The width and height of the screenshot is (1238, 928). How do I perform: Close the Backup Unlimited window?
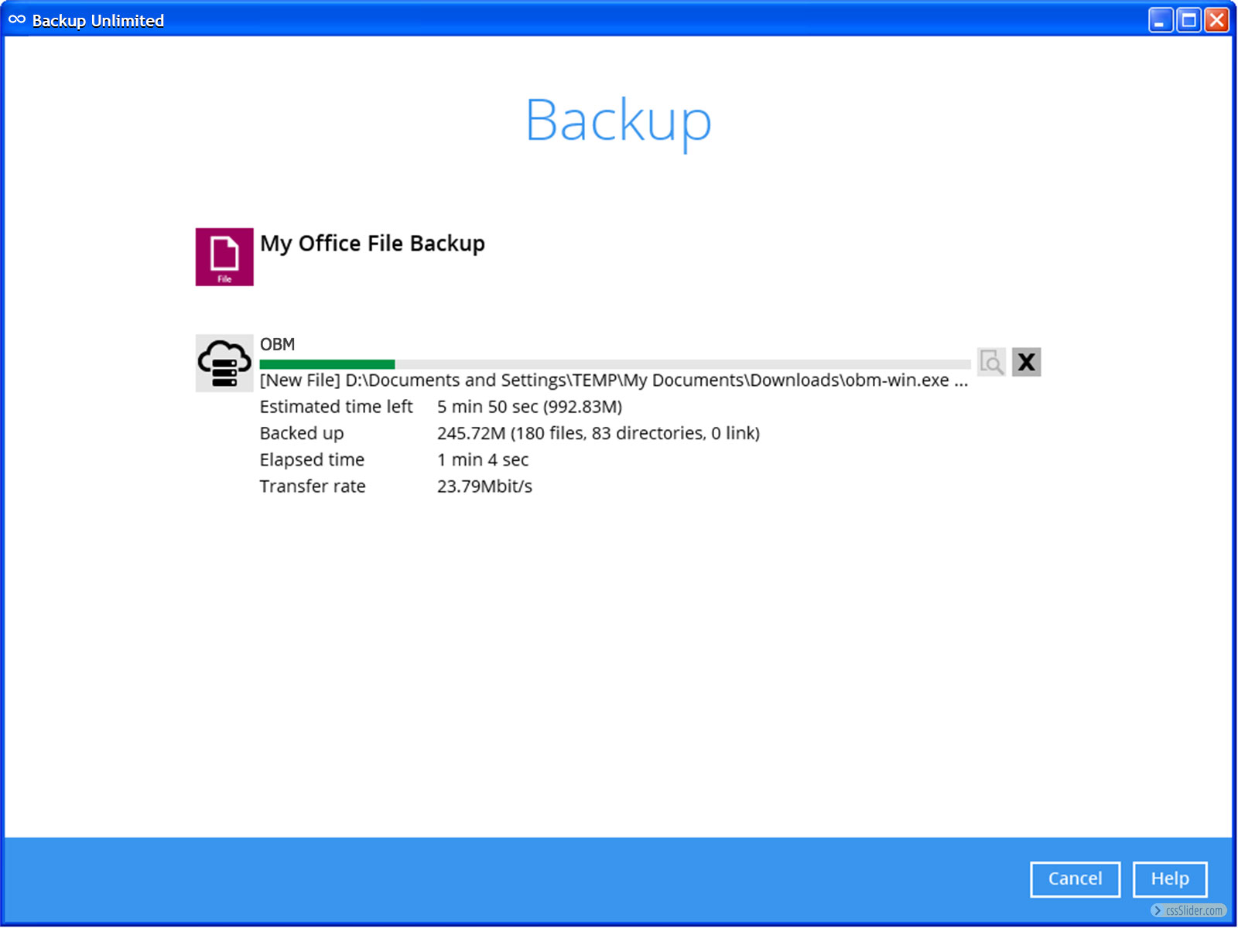point(1216,20)
